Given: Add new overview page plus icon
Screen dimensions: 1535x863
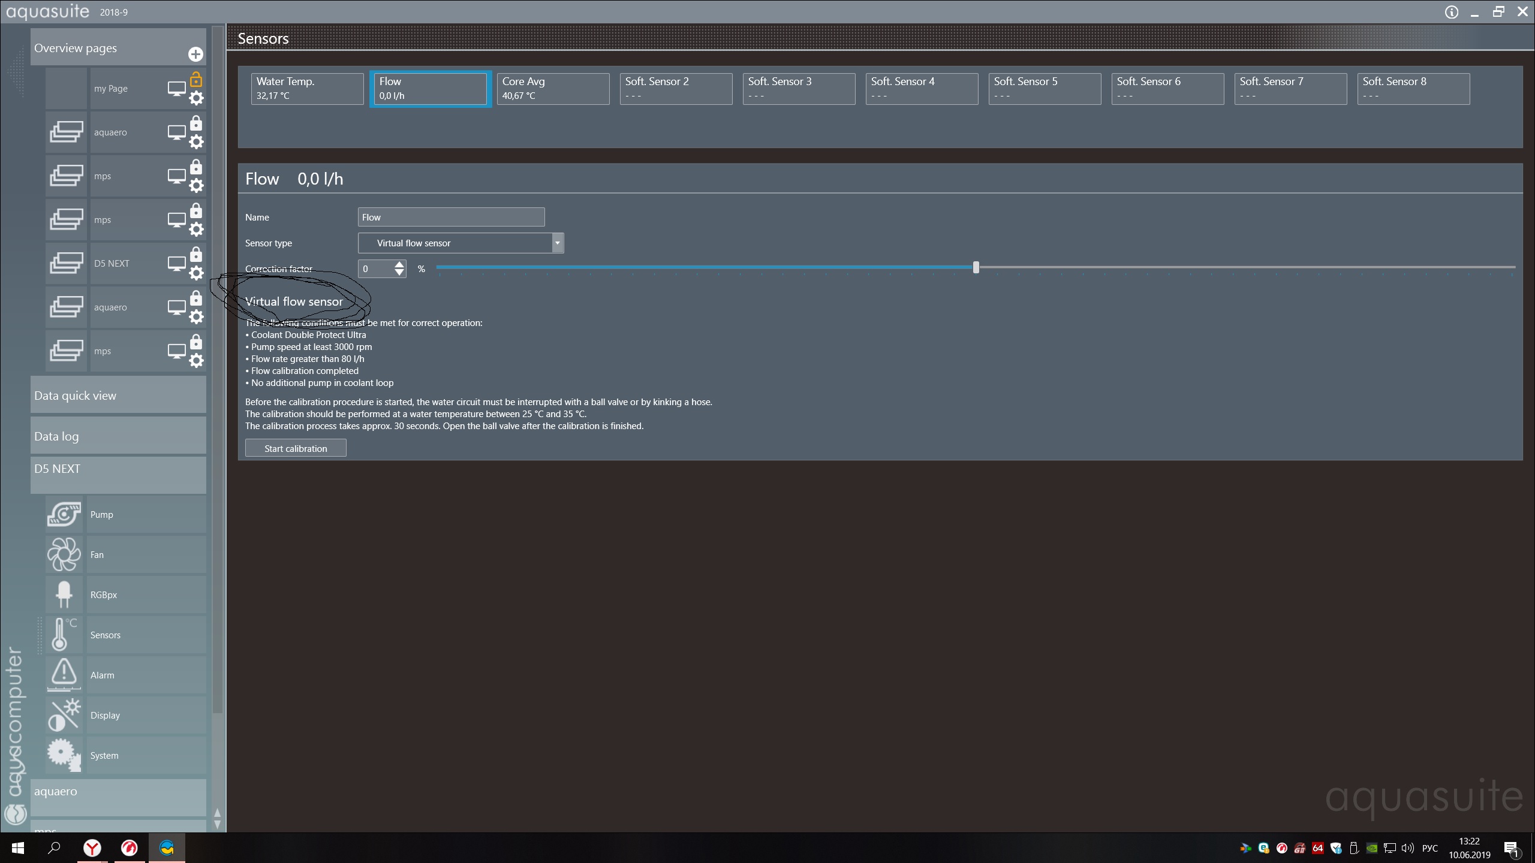Looking at the screenshot, I should click(195, 55).
